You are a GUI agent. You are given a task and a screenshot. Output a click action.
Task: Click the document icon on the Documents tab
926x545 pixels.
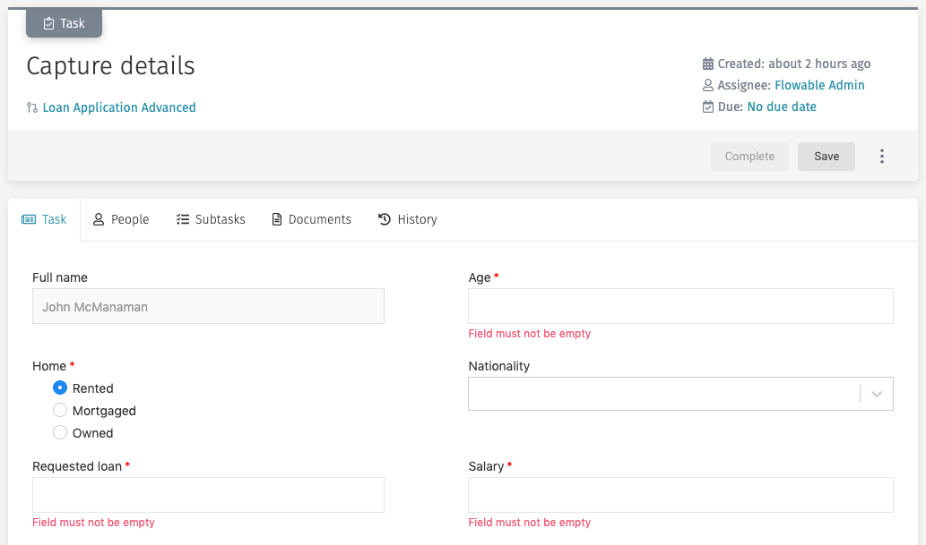(x=276, y=219)
